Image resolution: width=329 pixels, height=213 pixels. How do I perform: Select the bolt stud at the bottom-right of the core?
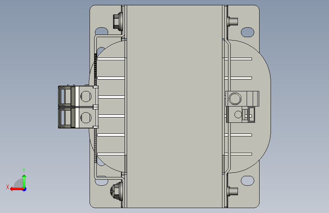click(232, 191)
